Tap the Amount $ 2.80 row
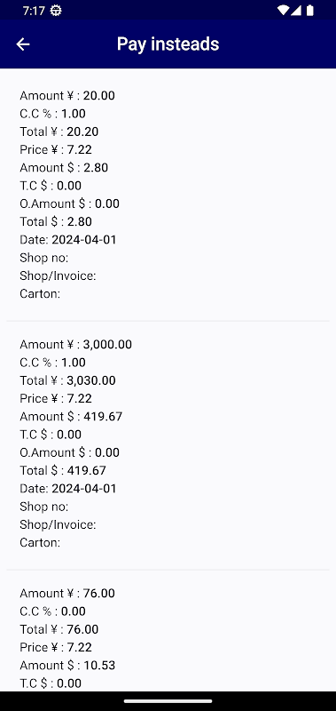This screenshot has width=336, height=711. coord(64,167)
